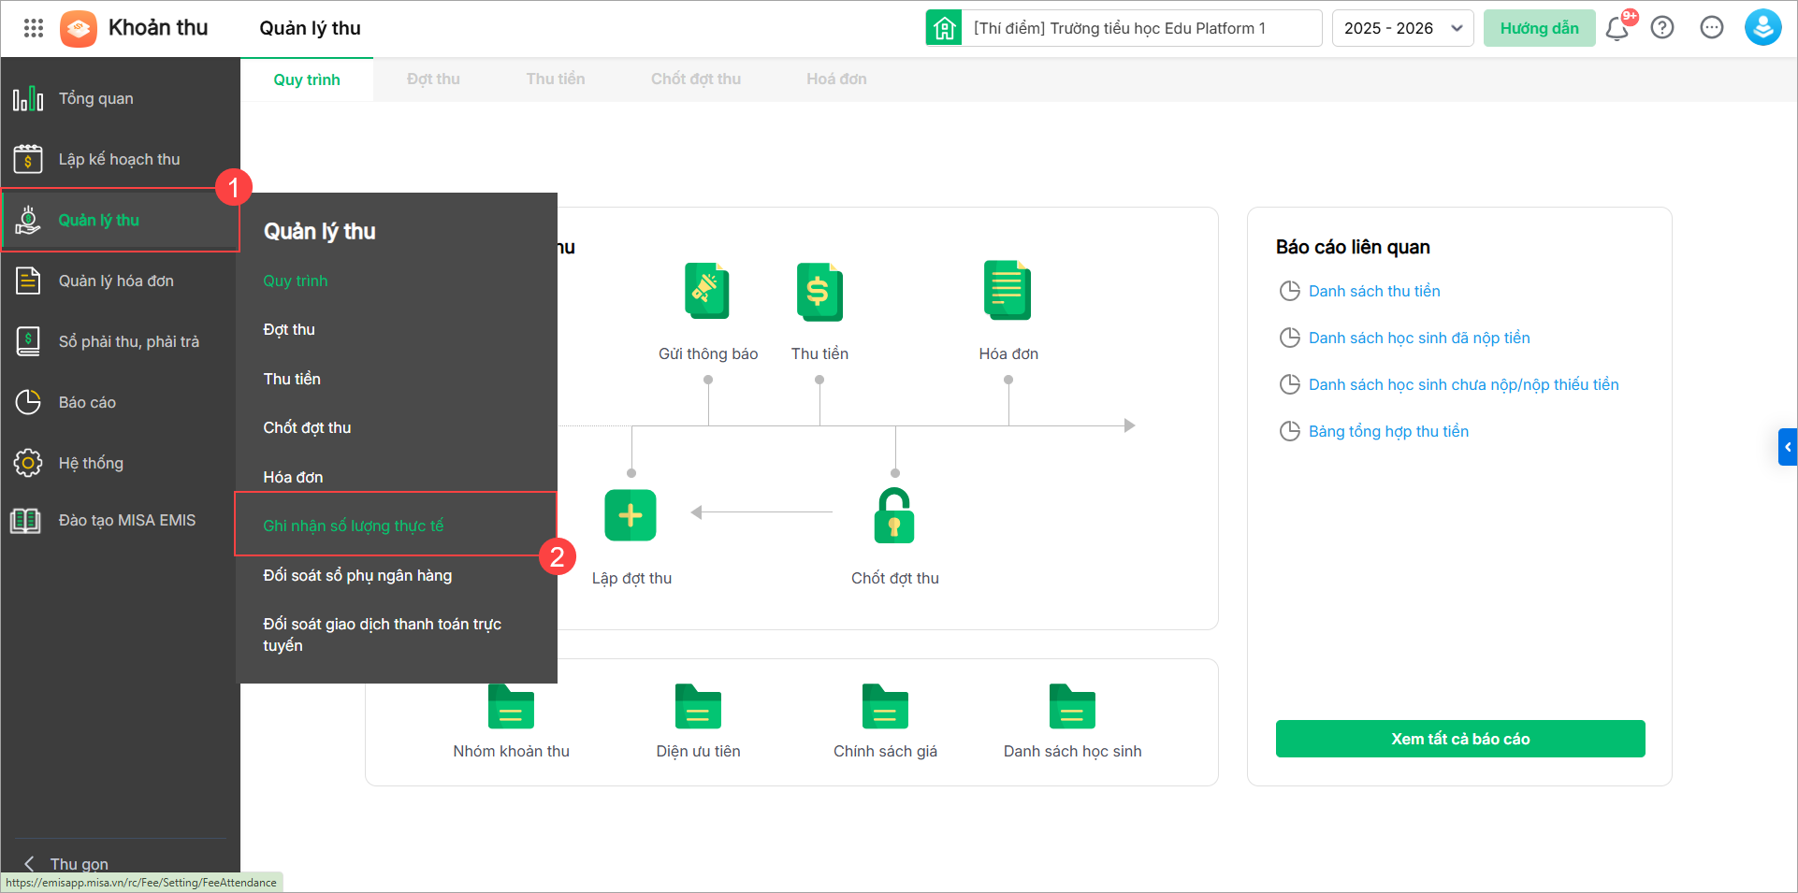
Task: Select Quản lý thu in sidebar
Action: pos(121,220)
